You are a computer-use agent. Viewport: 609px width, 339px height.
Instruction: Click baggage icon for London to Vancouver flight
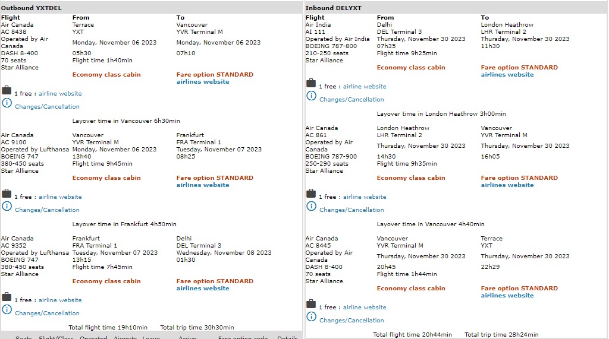click(311, 194)
